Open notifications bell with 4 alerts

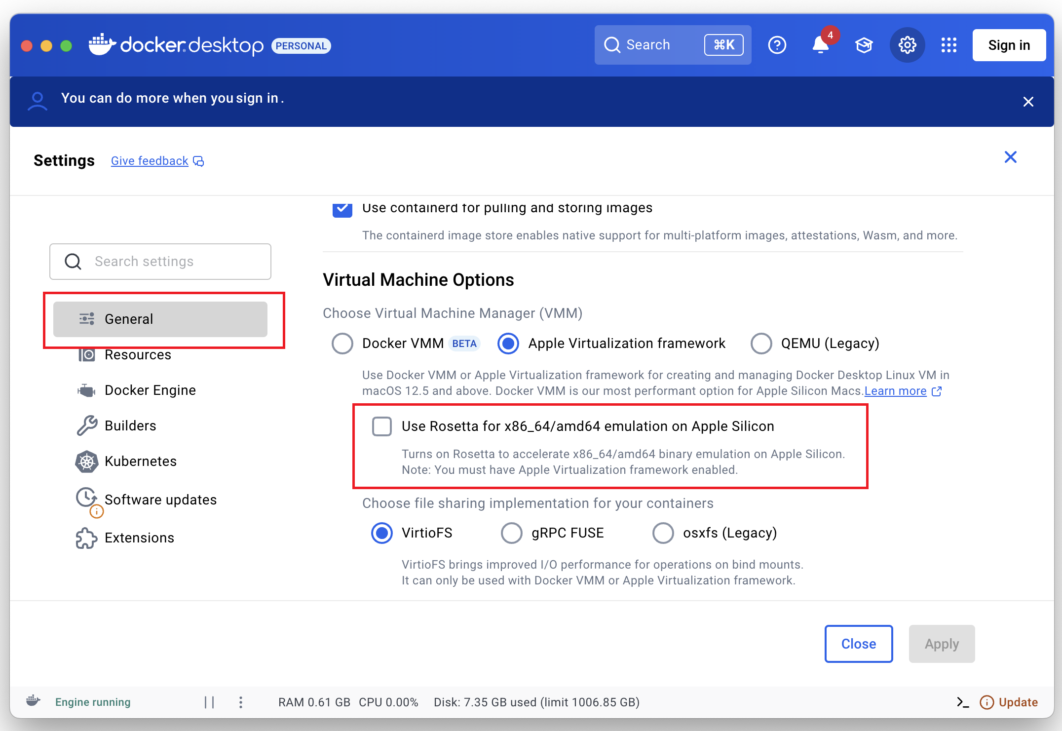click(x=821, y=45)
